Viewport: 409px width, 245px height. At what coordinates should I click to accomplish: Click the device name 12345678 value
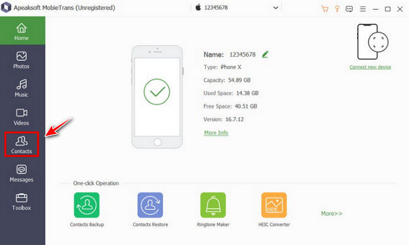point(242,55)
